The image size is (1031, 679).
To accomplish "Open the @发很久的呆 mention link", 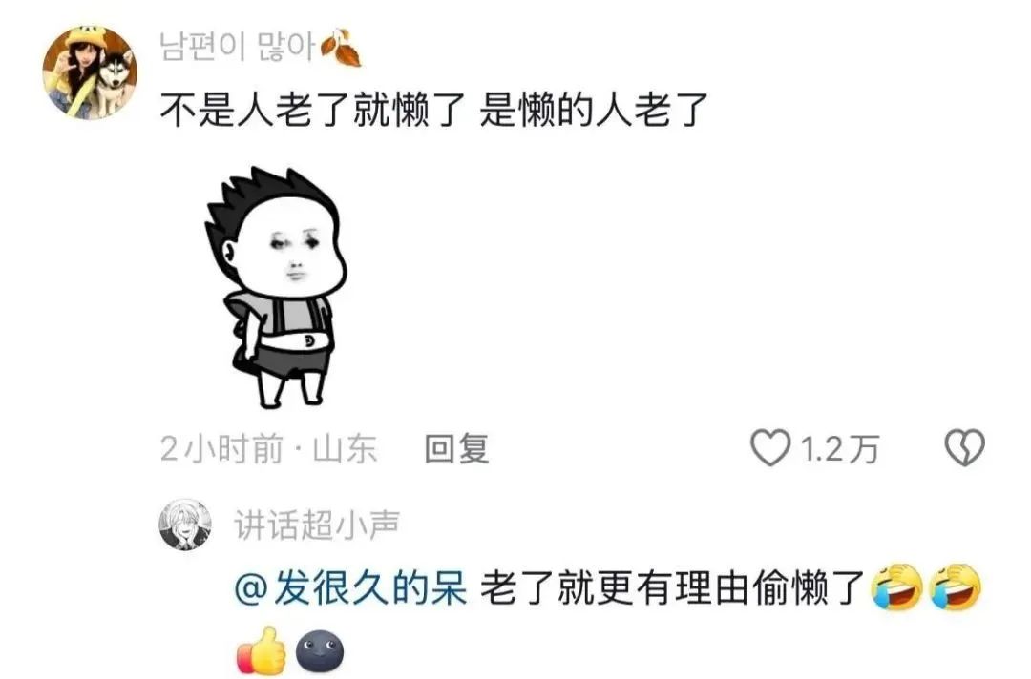I will click(x=350, y=587).
